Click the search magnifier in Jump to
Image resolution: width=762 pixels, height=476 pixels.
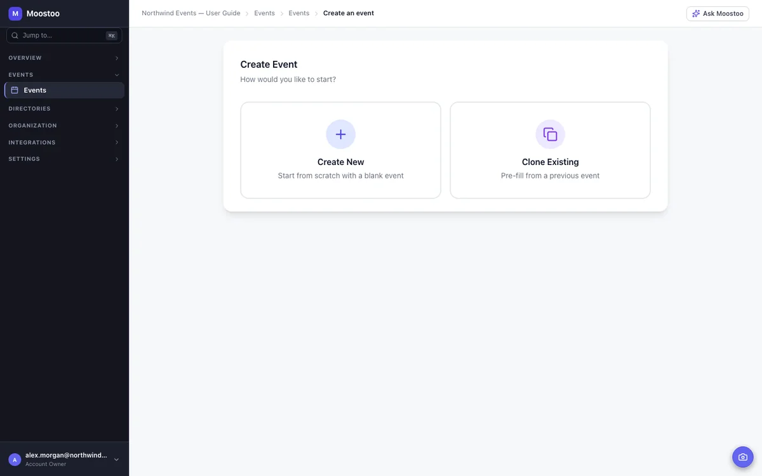[x=15, y=36]
